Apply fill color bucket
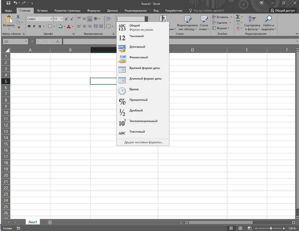 [x=60, y=26]
